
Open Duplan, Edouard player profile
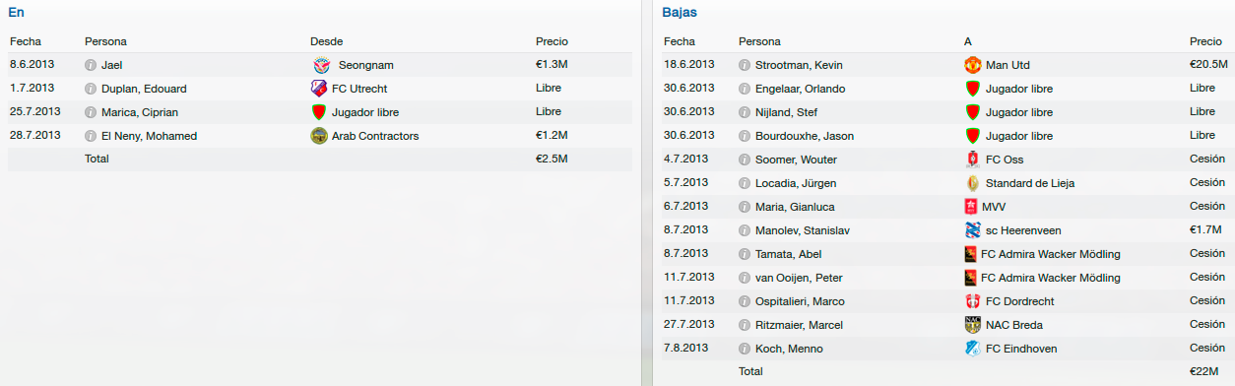pos(144,89)
